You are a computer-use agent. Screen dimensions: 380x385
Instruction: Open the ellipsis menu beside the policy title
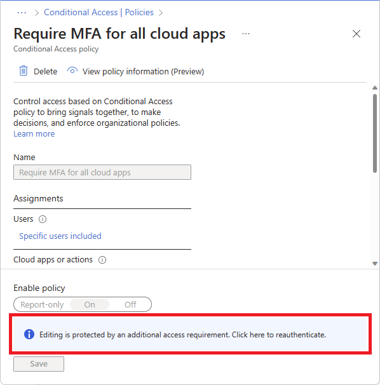(x=246, y=34)
